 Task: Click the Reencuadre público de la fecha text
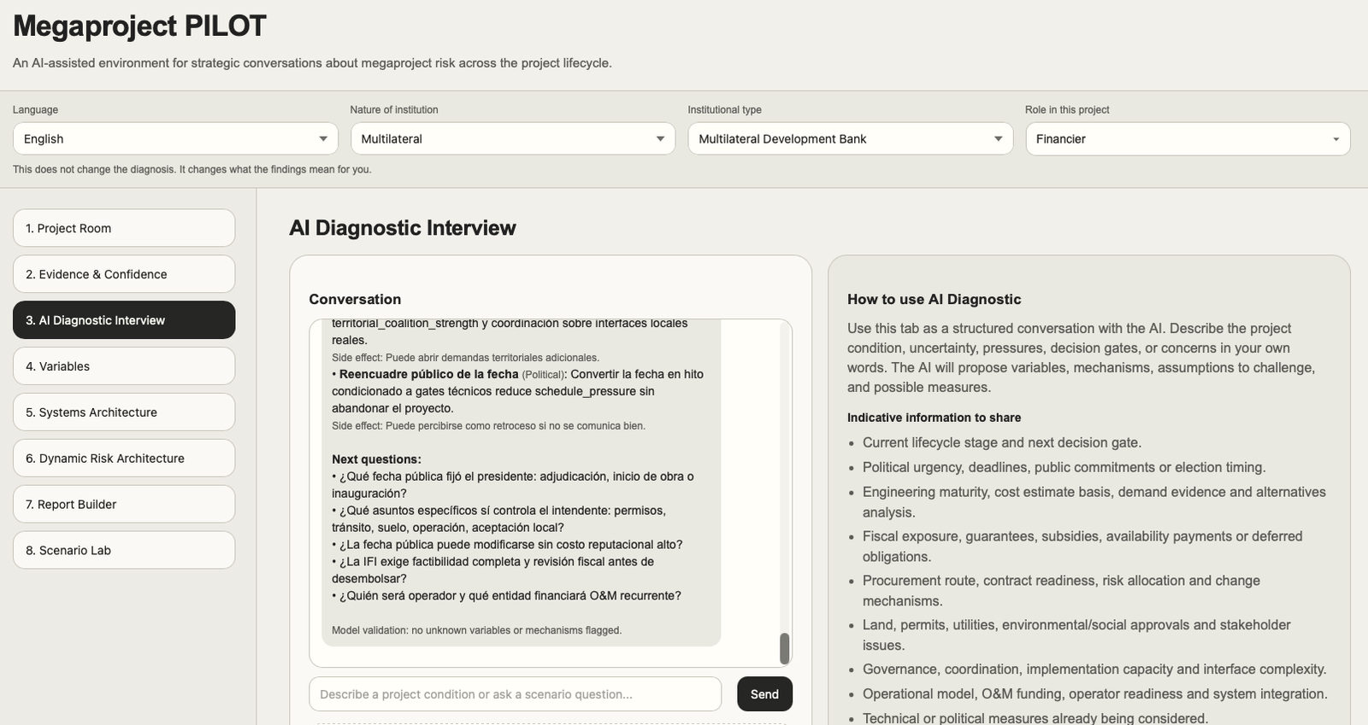(428, 374)
